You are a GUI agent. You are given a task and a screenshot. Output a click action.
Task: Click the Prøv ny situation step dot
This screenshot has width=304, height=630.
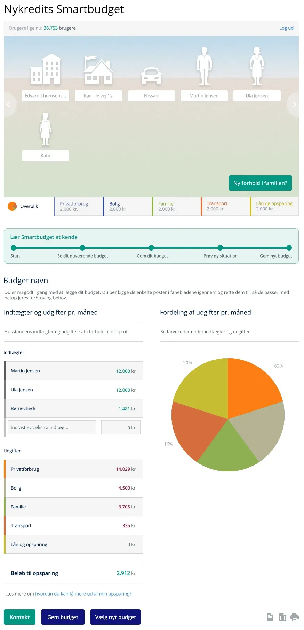[220, 248]
